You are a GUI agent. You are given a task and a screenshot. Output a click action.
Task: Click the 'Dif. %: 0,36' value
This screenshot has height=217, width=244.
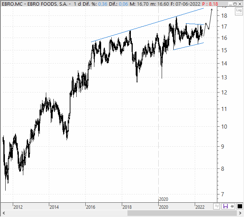(x=95, y=4)
